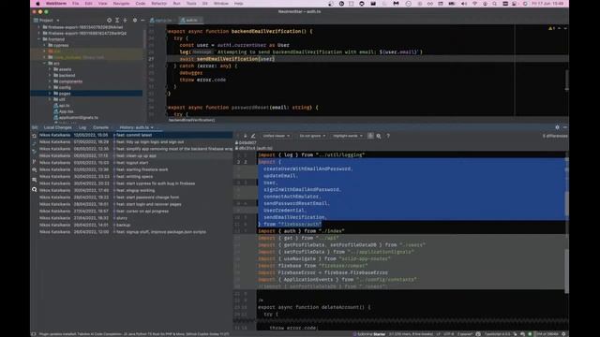Viewport: 600px width, 337px height.
Task: Switch to Local Changes tab
Action: (x=57, y=127)
